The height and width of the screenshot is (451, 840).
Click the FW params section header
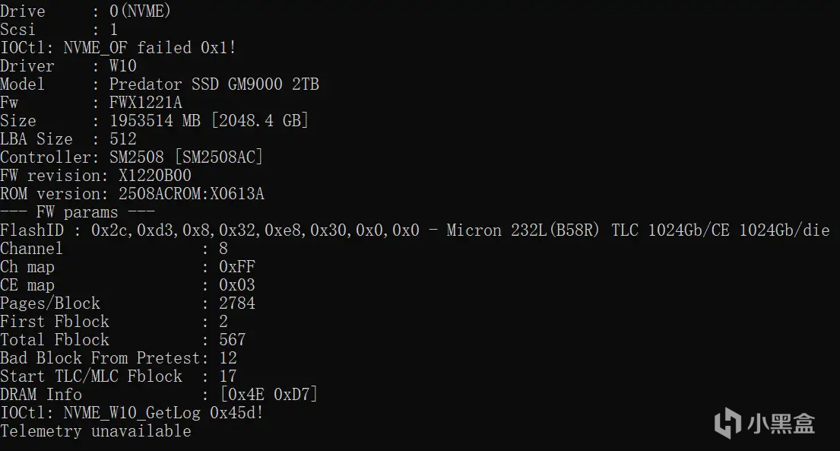(78, 211)
